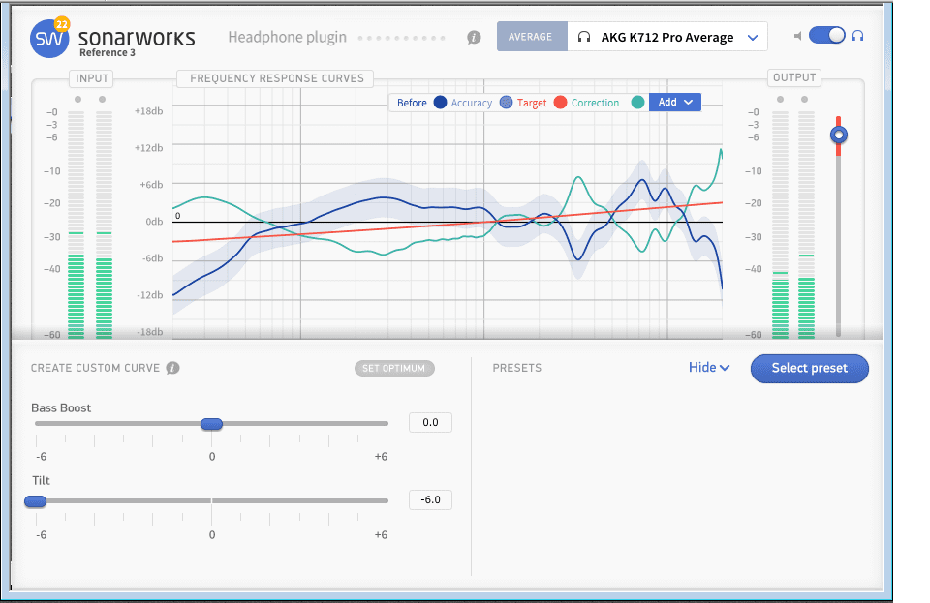Screen dimensions: 930x603
Task: Click the Tilt slider handle
Action: (x=36, y=501)
